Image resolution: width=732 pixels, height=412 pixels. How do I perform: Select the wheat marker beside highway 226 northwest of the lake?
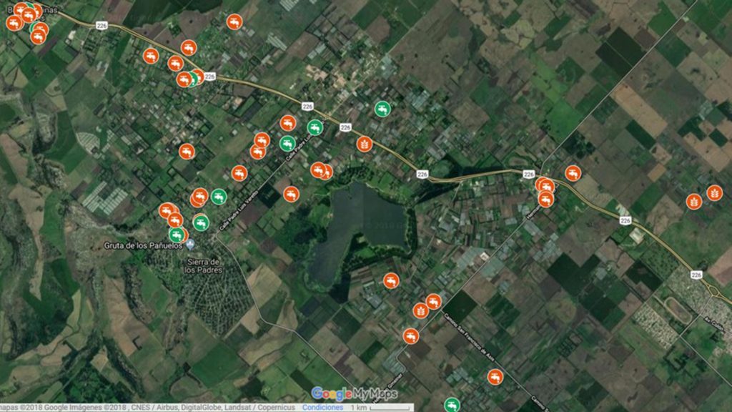point(364,144)
